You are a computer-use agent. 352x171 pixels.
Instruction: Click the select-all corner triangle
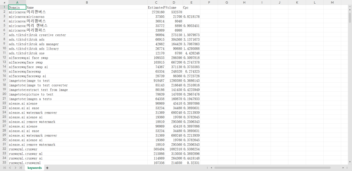(x=4, y=3)
